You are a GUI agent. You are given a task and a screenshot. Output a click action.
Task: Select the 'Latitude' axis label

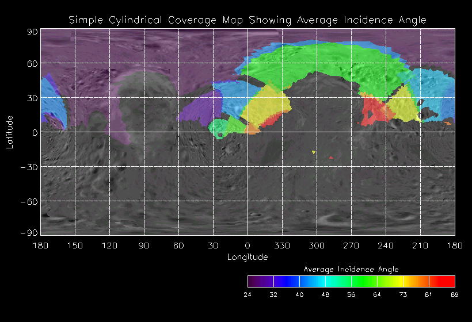10,132
